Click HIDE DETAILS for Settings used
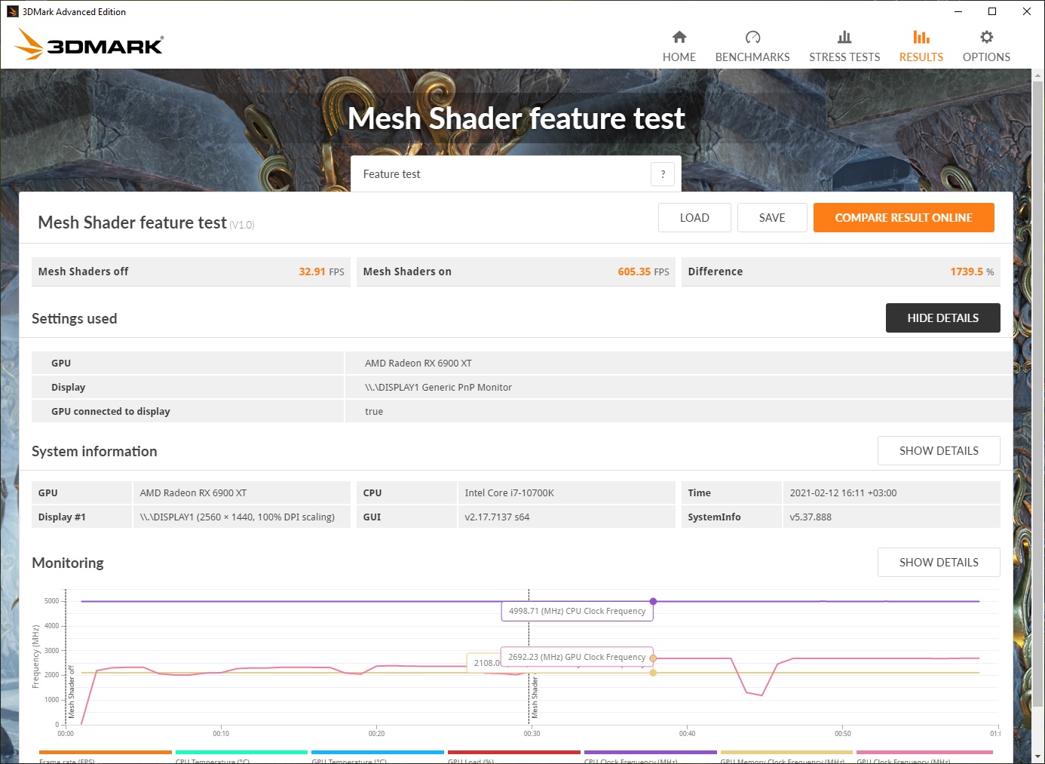1045x764 pixels. pos(942,318)
